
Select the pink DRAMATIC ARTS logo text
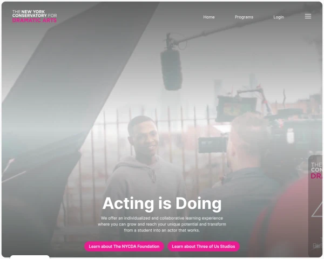click(x=35, y=21)
